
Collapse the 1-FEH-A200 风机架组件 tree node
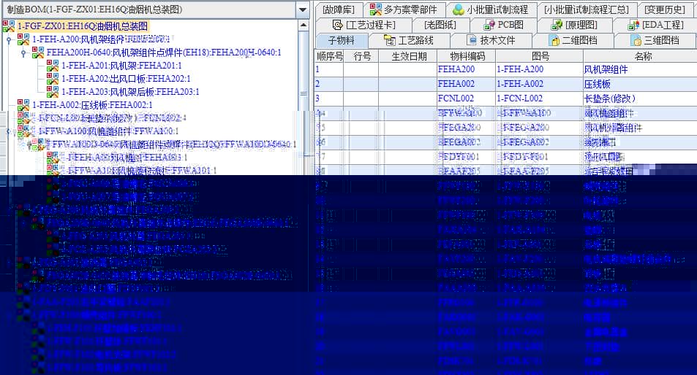(9, 40)
